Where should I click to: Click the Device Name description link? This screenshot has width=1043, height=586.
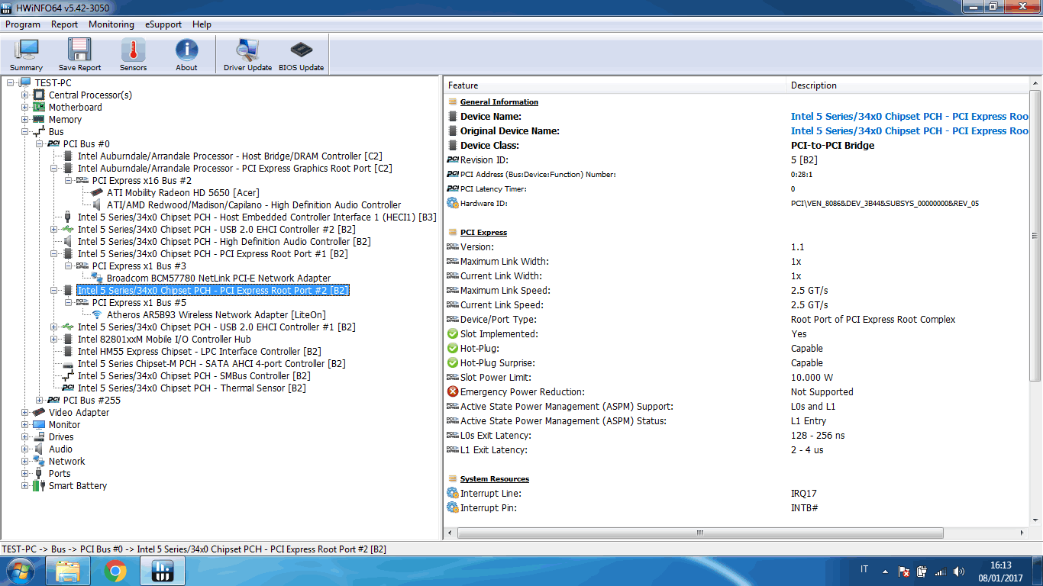click(909, 117)
